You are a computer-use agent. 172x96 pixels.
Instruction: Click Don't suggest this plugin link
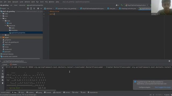click(163, 87)
